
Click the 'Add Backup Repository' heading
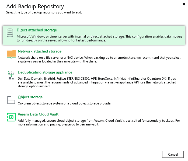tap(35, 6)
